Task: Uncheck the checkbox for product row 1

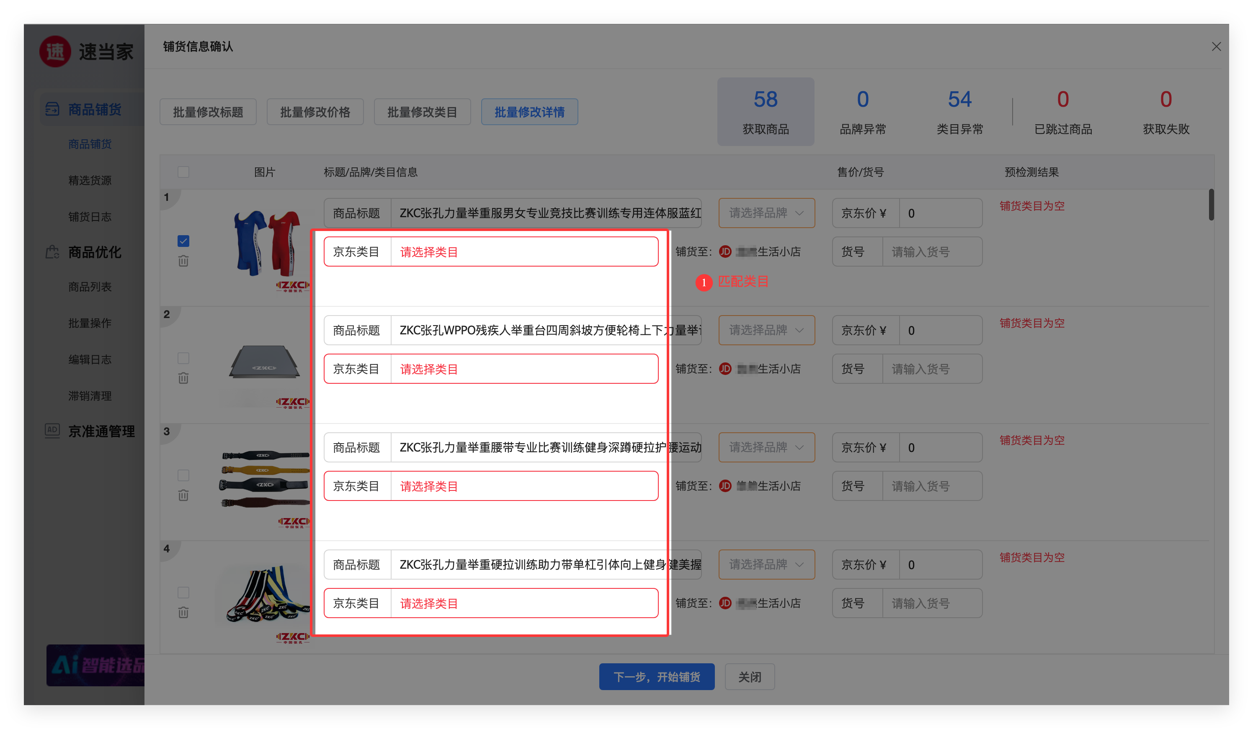Action: click(x=183, y=241)
